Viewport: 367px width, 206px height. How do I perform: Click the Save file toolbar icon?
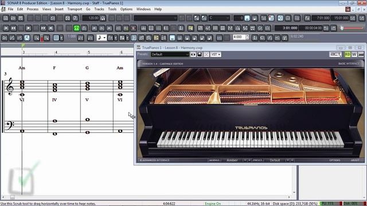pos(21,18)
